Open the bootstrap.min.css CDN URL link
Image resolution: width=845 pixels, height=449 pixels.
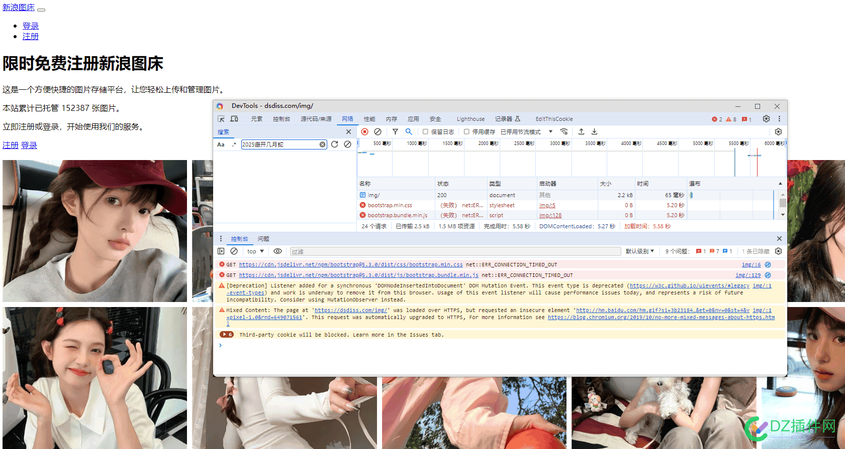pyautogui.click(x=351, y=264)
